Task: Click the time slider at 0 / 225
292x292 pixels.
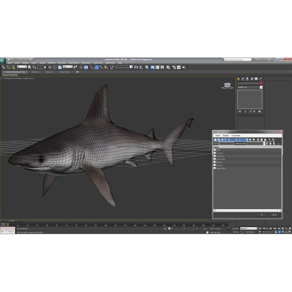Action: tap(12, 221)
